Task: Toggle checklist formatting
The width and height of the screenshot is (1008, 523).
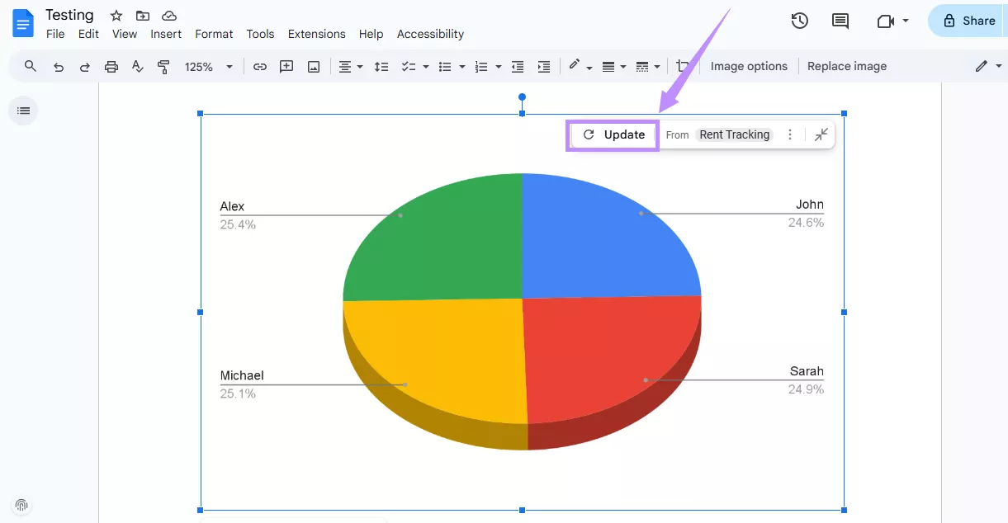Action: (409, 66)
